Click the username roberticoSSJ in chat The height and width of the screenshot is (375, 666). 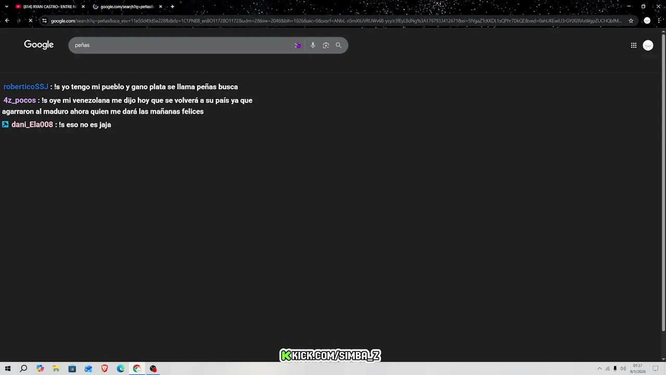pos(25,87)
